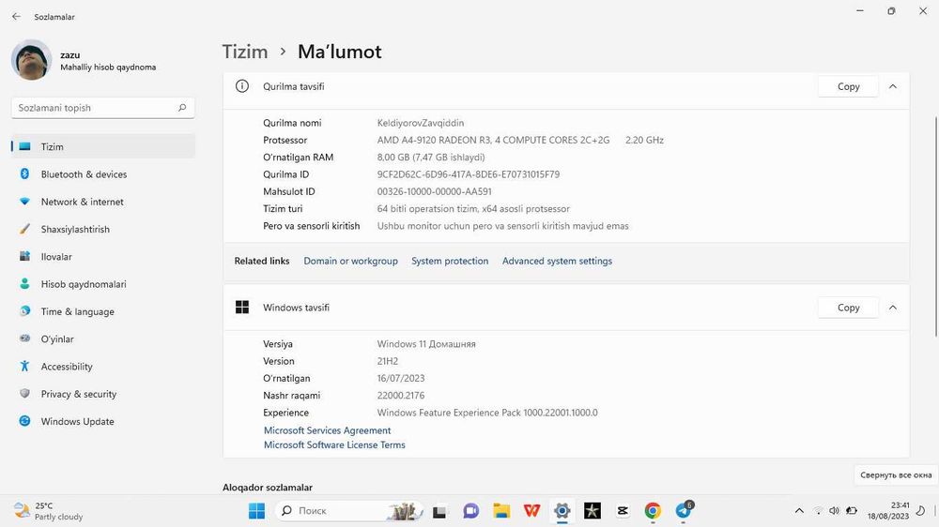The height and width of the screenshot is (527, 939).
Task: Click the info icon beside Qurilma tavsifi
Action: coord(242,86)
